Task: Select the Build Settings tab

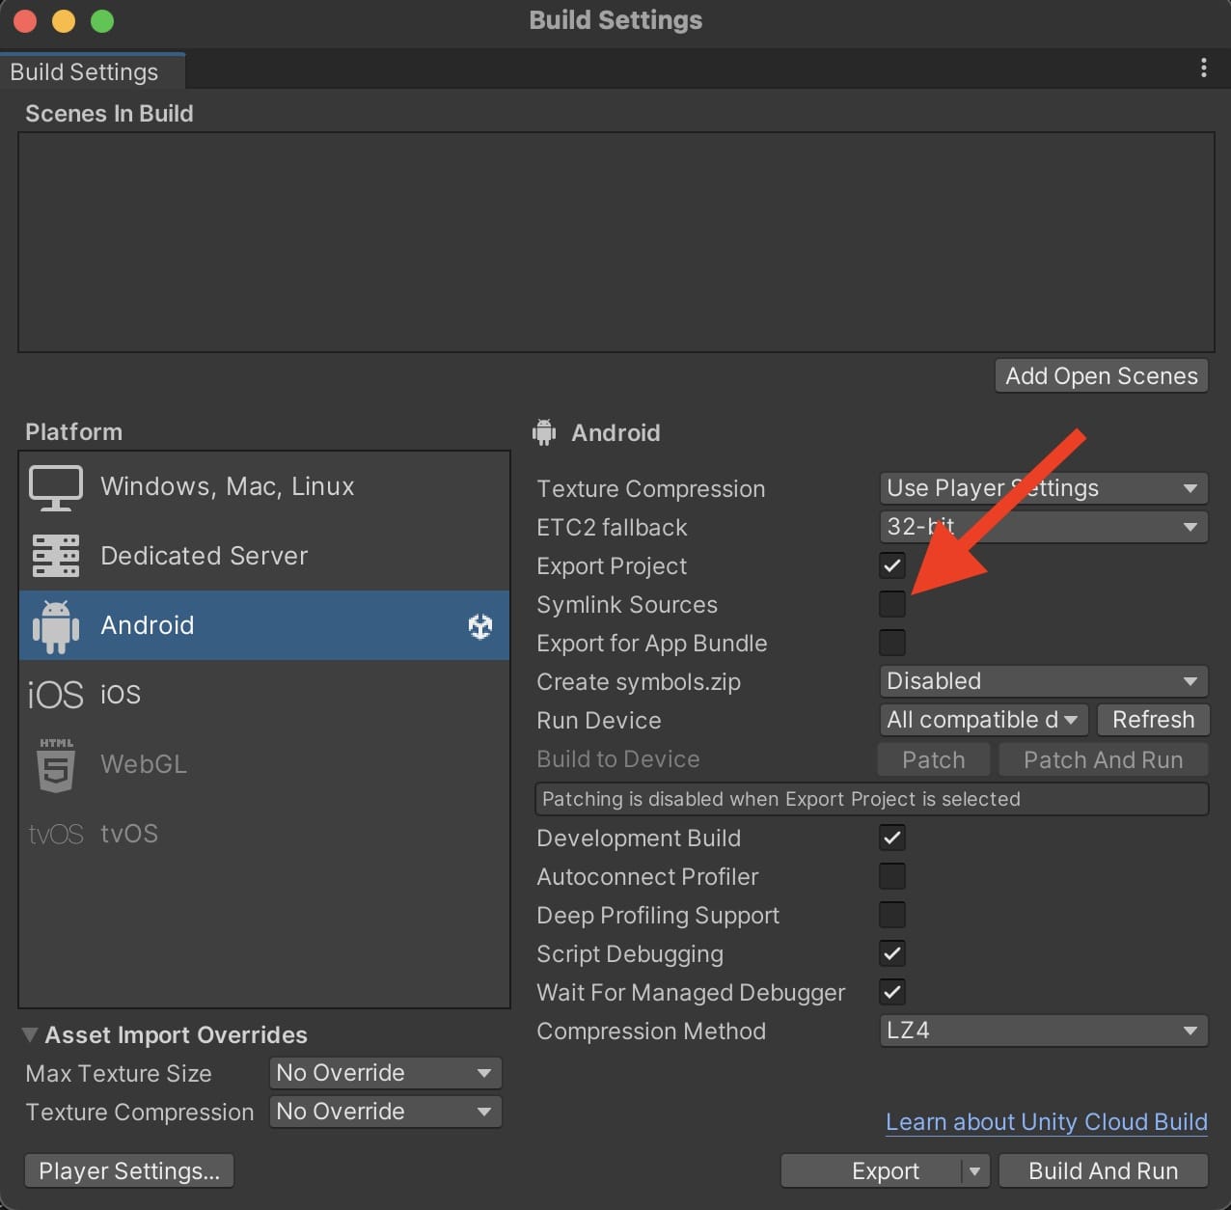Action: tap(85, 72)
